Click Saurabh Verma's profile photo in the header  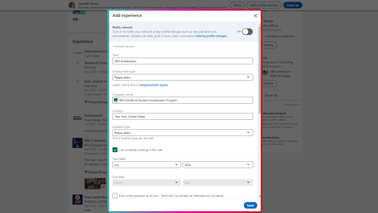72,5
